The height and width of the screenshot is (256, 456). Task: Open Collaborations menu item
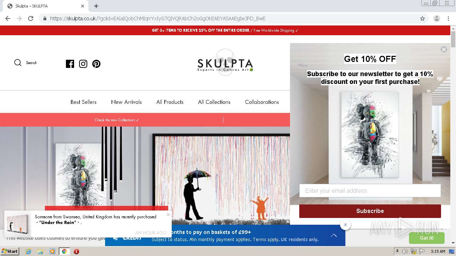pyautogui.click(x=262, y=102)
